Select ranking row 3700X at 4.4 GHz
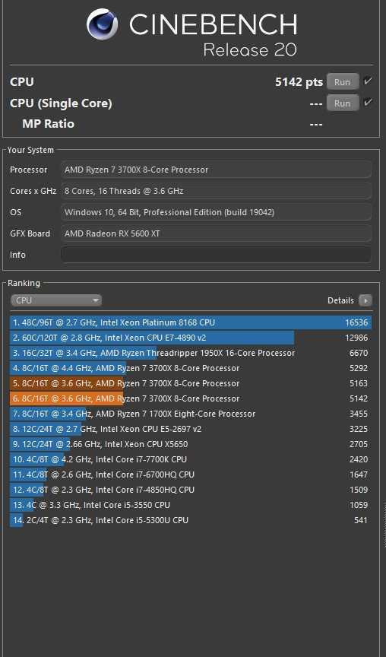The image size is (386, 657). pos(191,368)
